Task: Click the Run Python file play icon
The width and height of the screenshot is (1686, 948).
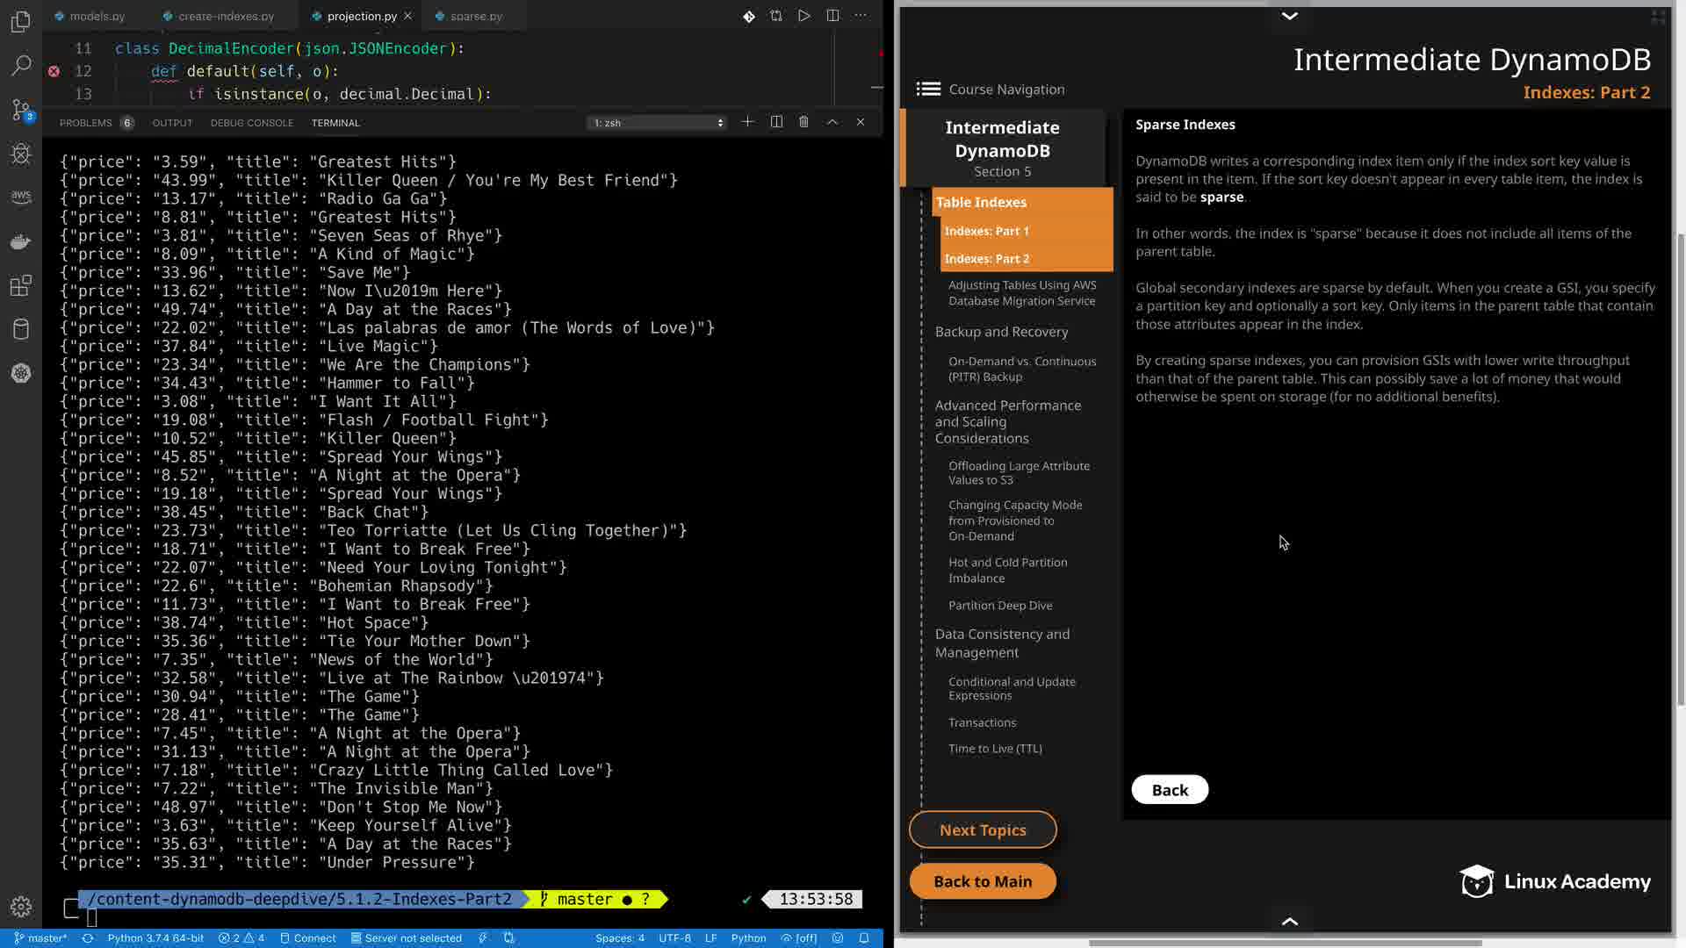Action: pos(803,16)
